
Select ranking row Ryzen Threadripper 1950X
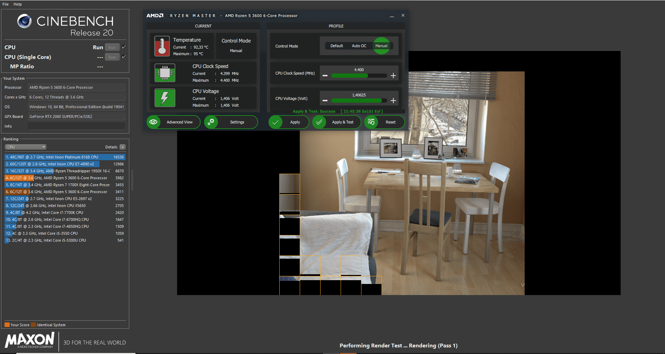pos(65,171)
